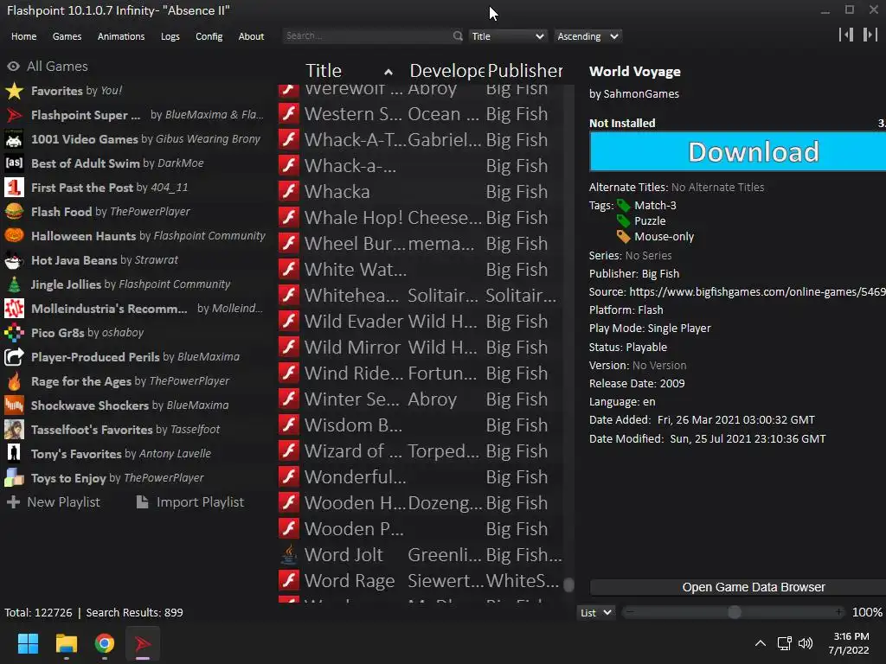The width and height of the screenshot is (886, 664).
Task: Click the Match-3 tag icon
Action: click(x=623, y=206)
